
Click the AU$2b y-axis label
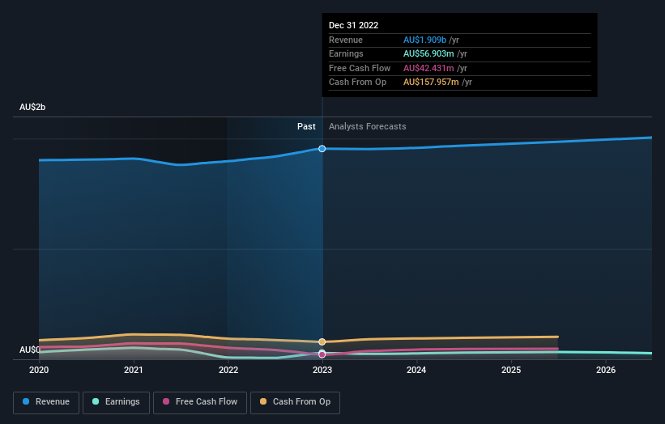pos(32,107)
